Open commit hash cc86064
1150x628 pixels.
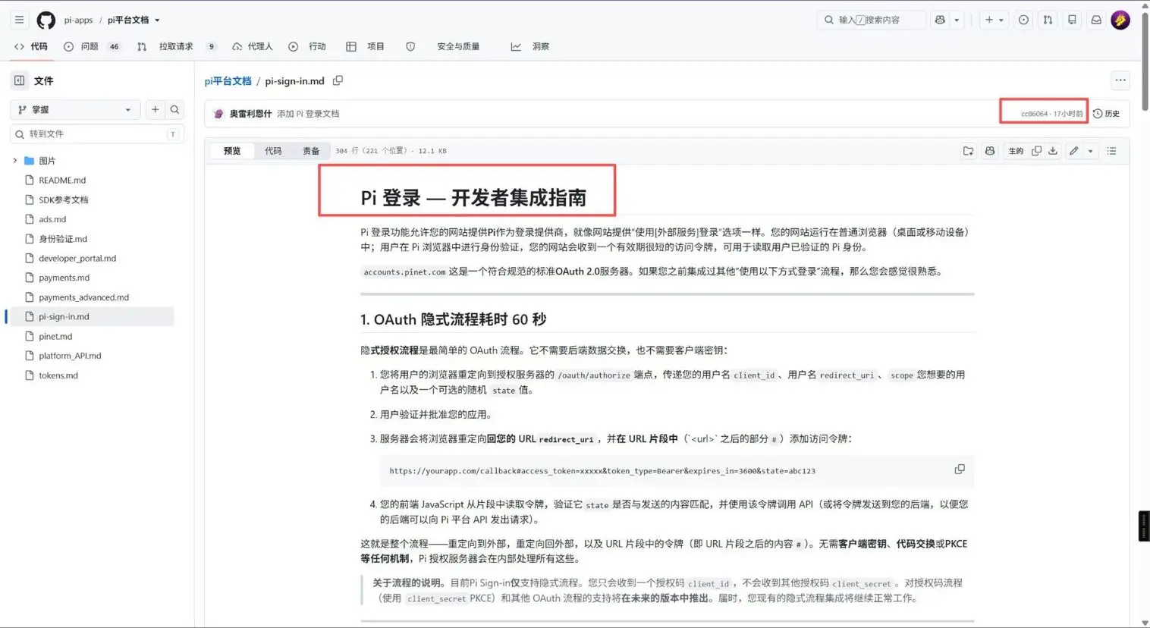pyautogui.click(x=1033, y=114)
